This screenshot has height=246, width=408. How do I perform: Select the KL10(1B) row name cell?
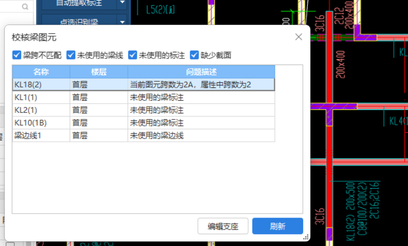41,122
